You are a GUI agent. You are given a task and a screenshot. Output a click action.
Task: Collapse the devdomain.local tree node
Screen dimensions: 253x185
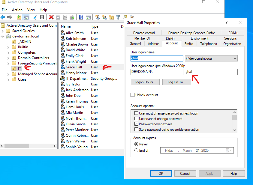click(3, 36)
